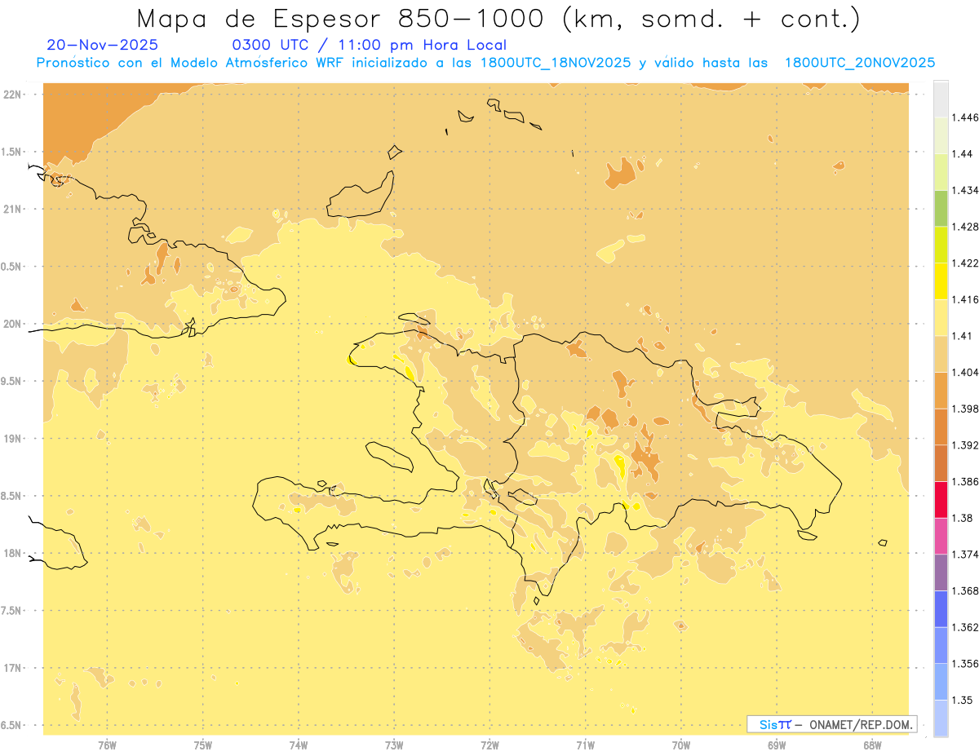Pick the pink segment between 1.374 and 1.38
Image resolution: width=979 pixels, height=756 pixels.
[941, 536]
